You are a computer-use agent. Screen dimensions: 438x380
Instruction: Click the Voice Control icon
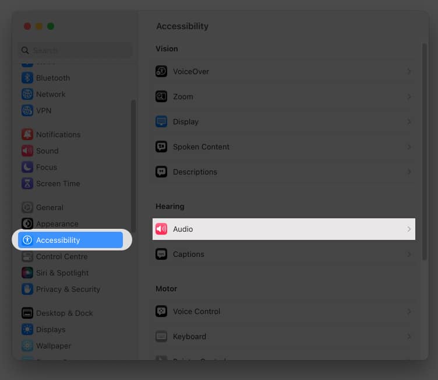point(161,311)
